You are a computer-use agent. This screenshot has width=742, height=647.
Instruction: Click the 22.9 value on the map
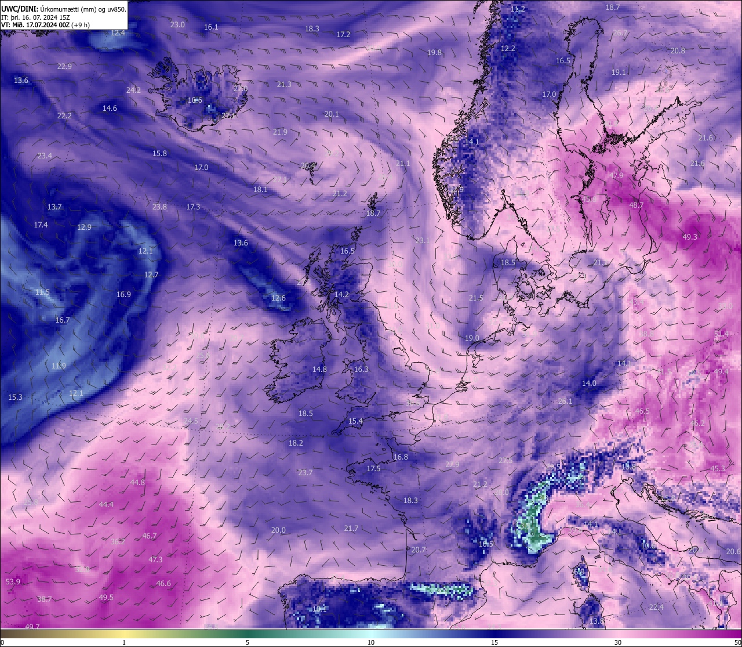[64, 66]
